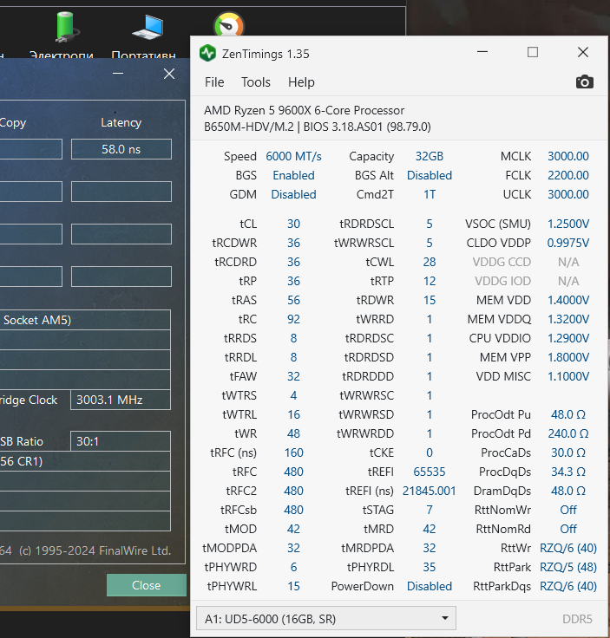Image resolution: width=610 pixels, height=638 pixels.
Task: Click the ProcOdt Pd value 240.0 Ω
Action: click(x=568, y=433)
